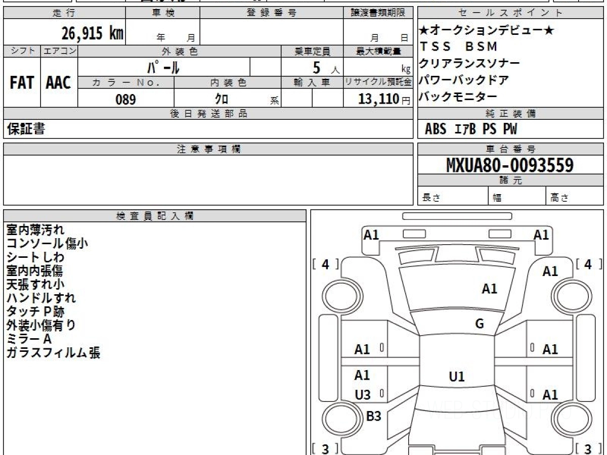Image resolution: width=607 pixels, height=455 pixels.
Task: Select the 車台番号 header
Action: point(510,149)
